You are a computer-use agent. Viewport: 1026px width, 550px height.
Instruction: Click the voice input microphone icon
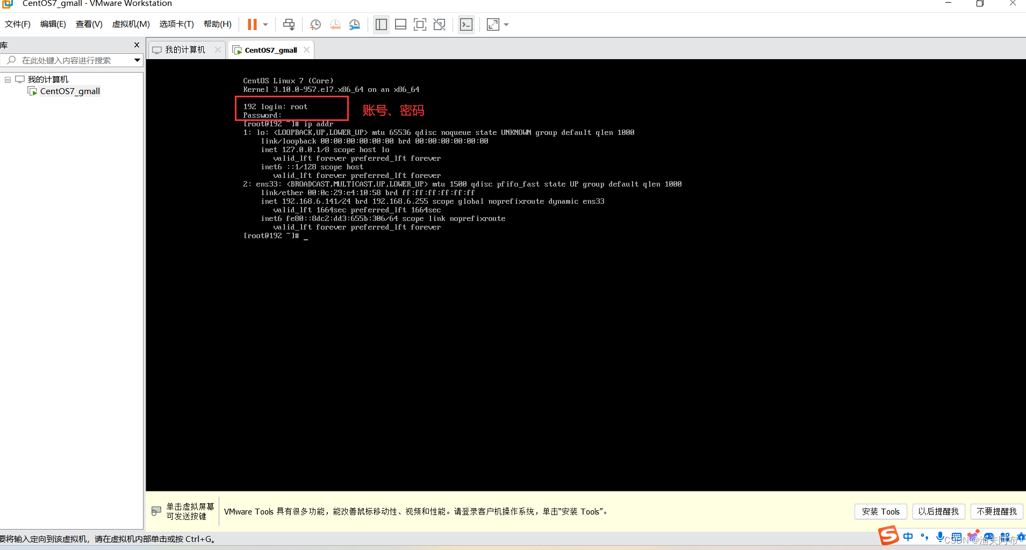tap(940, 537)
